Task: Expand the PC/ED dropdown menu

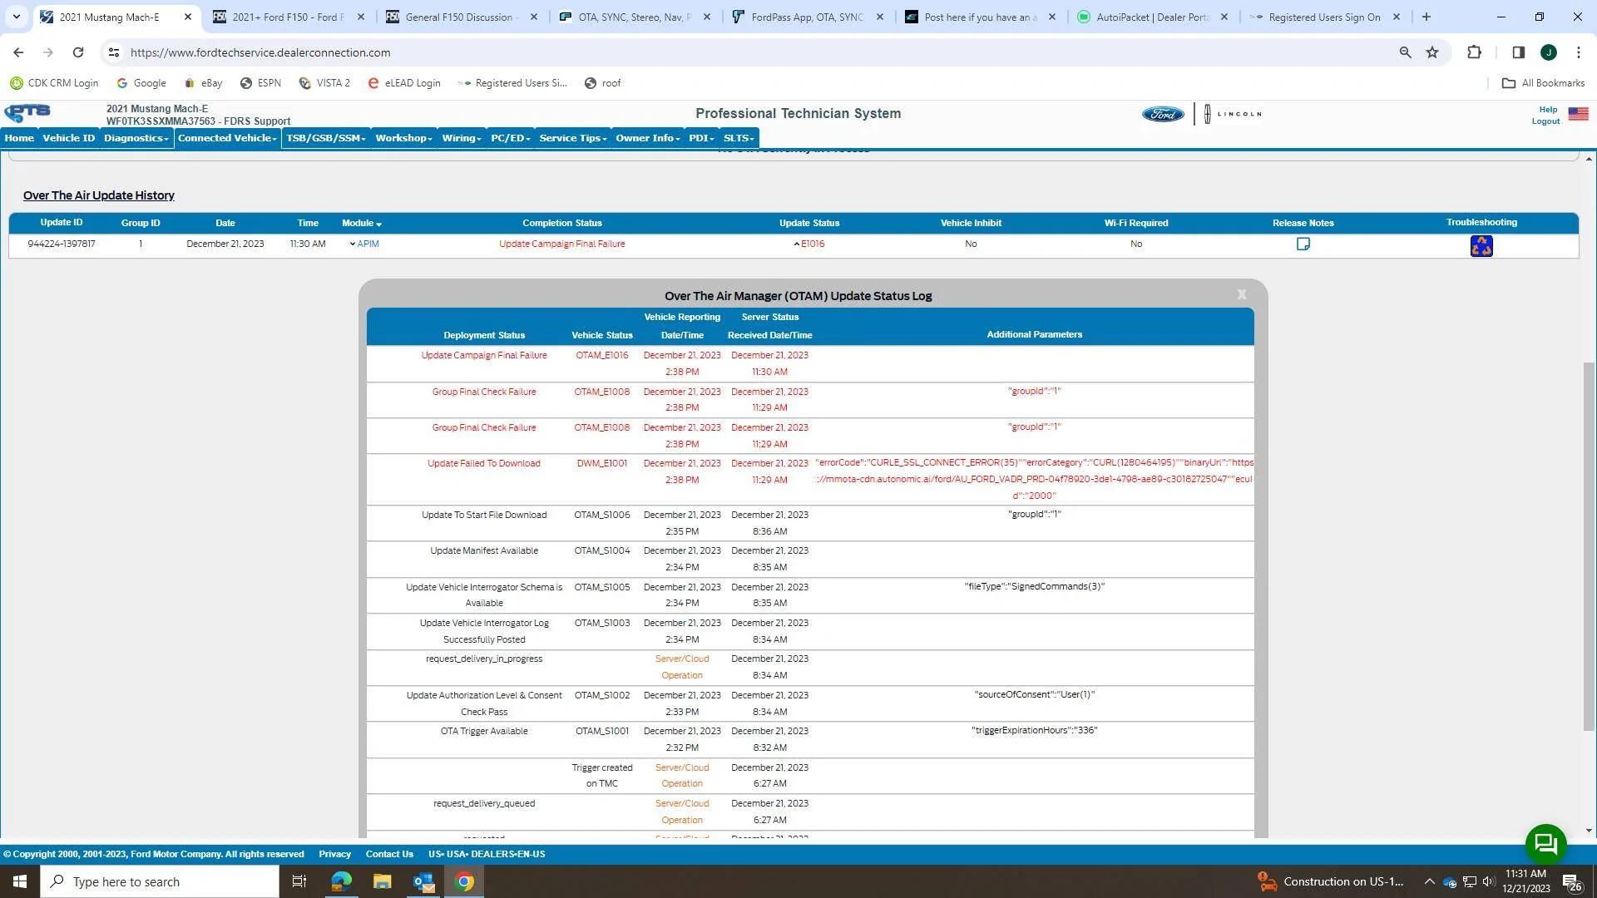Action: (x=511, y=138)
